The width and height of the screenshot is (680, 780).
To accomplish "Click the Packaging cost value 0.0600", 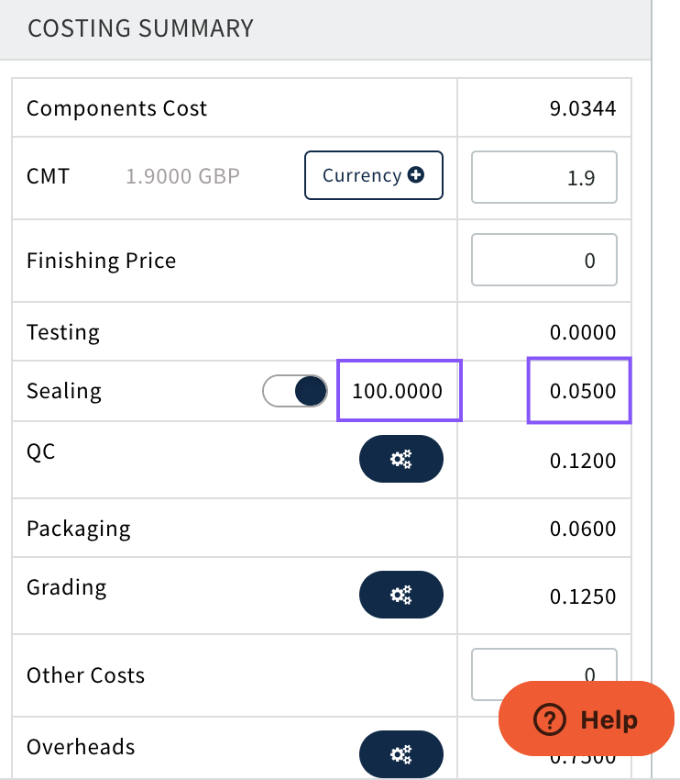I will [583, 529].
